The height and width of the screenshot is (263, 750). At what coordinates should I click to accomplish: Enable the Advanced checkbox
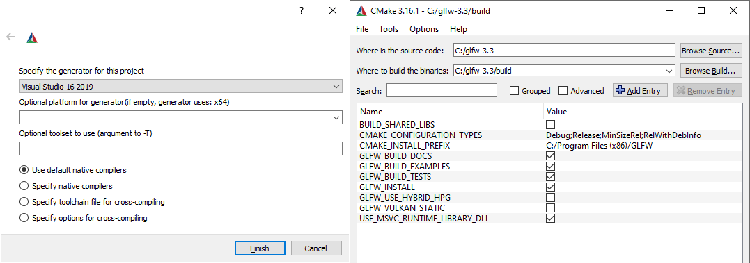coord(563,90)
